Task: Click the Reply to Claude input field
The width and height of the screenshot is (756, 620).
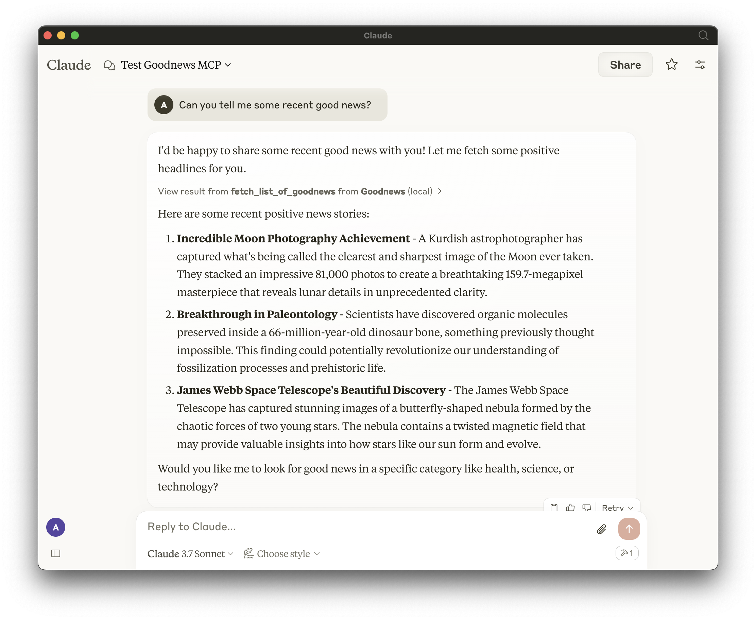Action: click(x=368, y=527)
